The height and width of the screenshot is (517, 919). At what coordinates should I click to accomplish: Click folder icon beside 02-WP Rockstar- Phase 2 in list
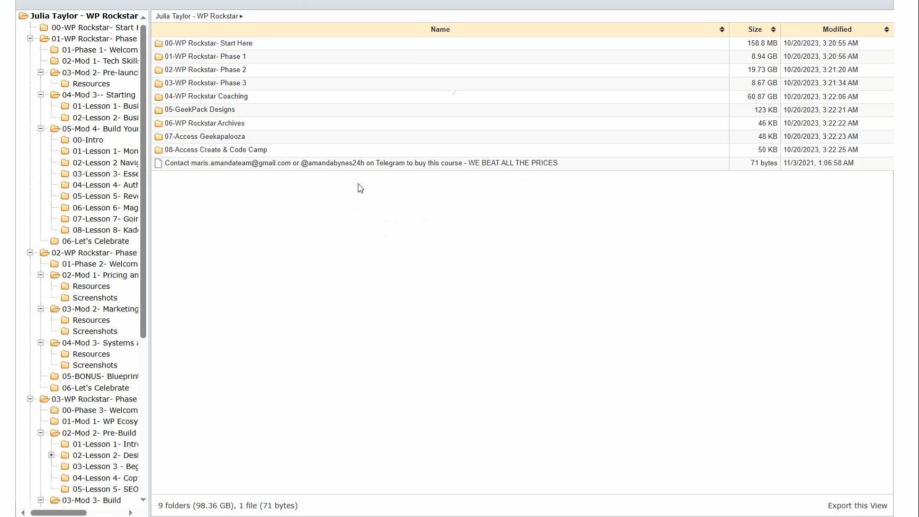click(158, 70)
